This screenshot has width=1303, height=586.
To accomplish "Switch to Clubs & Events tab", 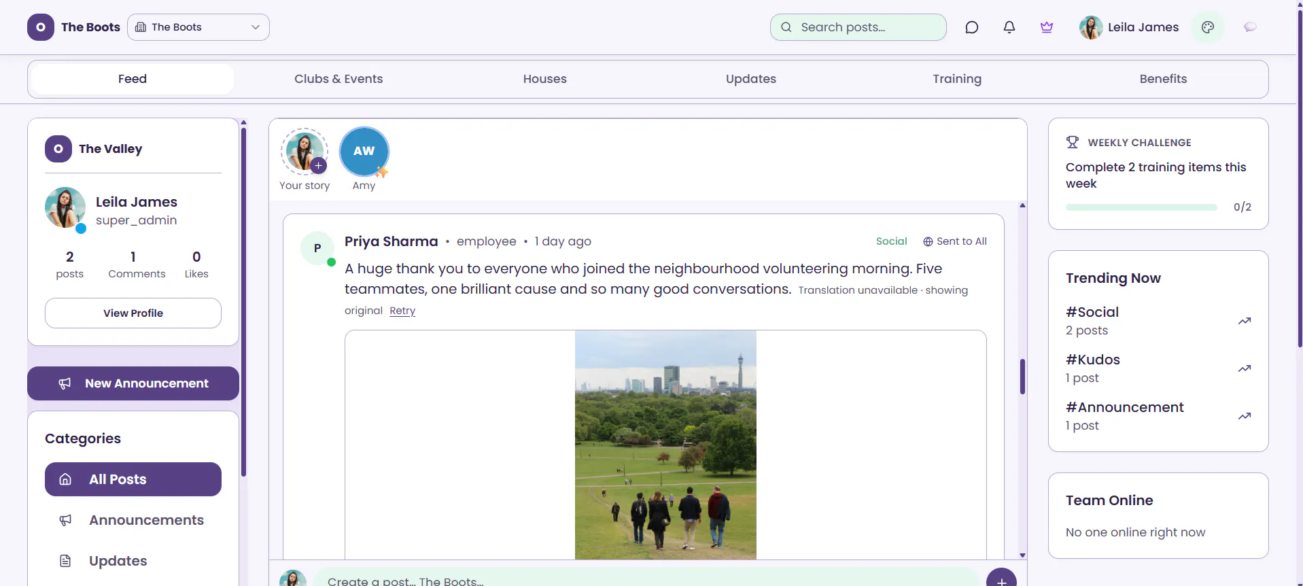I will tap(338, 79).
